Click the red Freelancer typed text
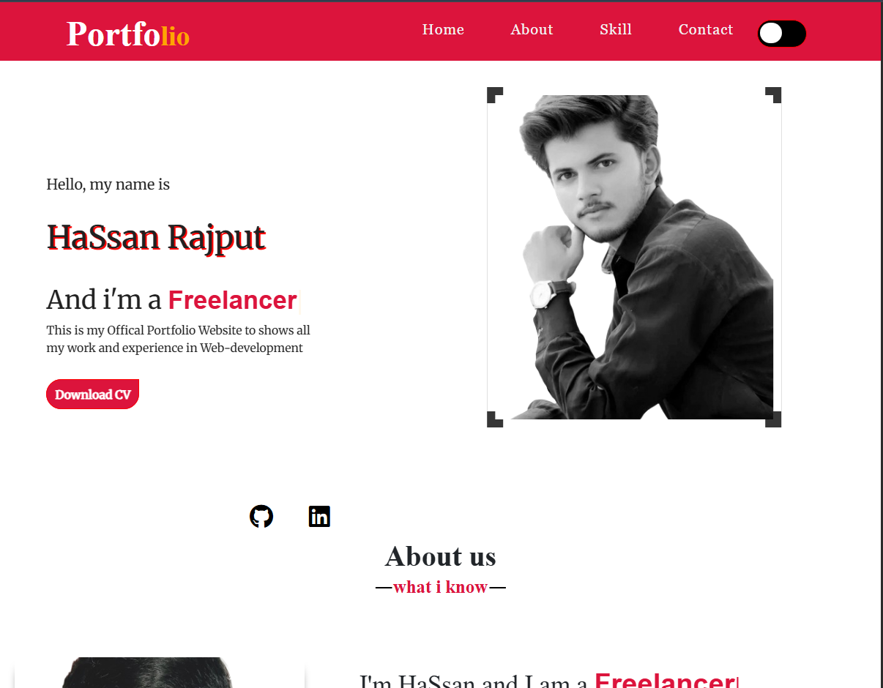This screenshot has height=688, width=883. tap(233, 300)
